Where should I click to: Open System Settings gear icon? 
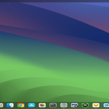click(64, 105)
